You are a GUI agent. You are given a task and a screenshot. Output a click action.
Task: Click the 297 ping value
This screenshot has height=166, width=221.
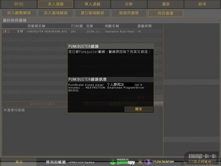74,32
